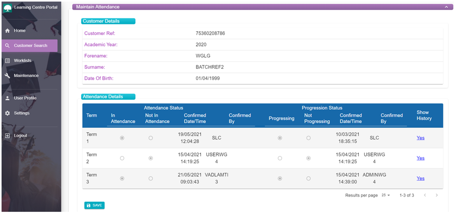
Task: Go to the previous results page arrow
Action: tap(425, 195)
